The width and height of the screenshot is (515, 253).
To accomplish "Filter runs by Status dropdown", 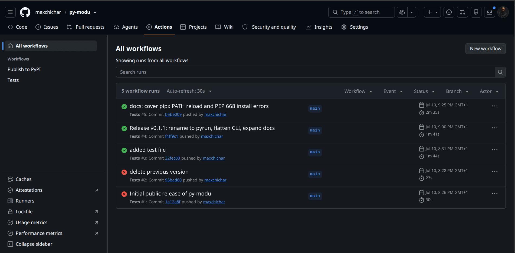I will tap(424, 91).
